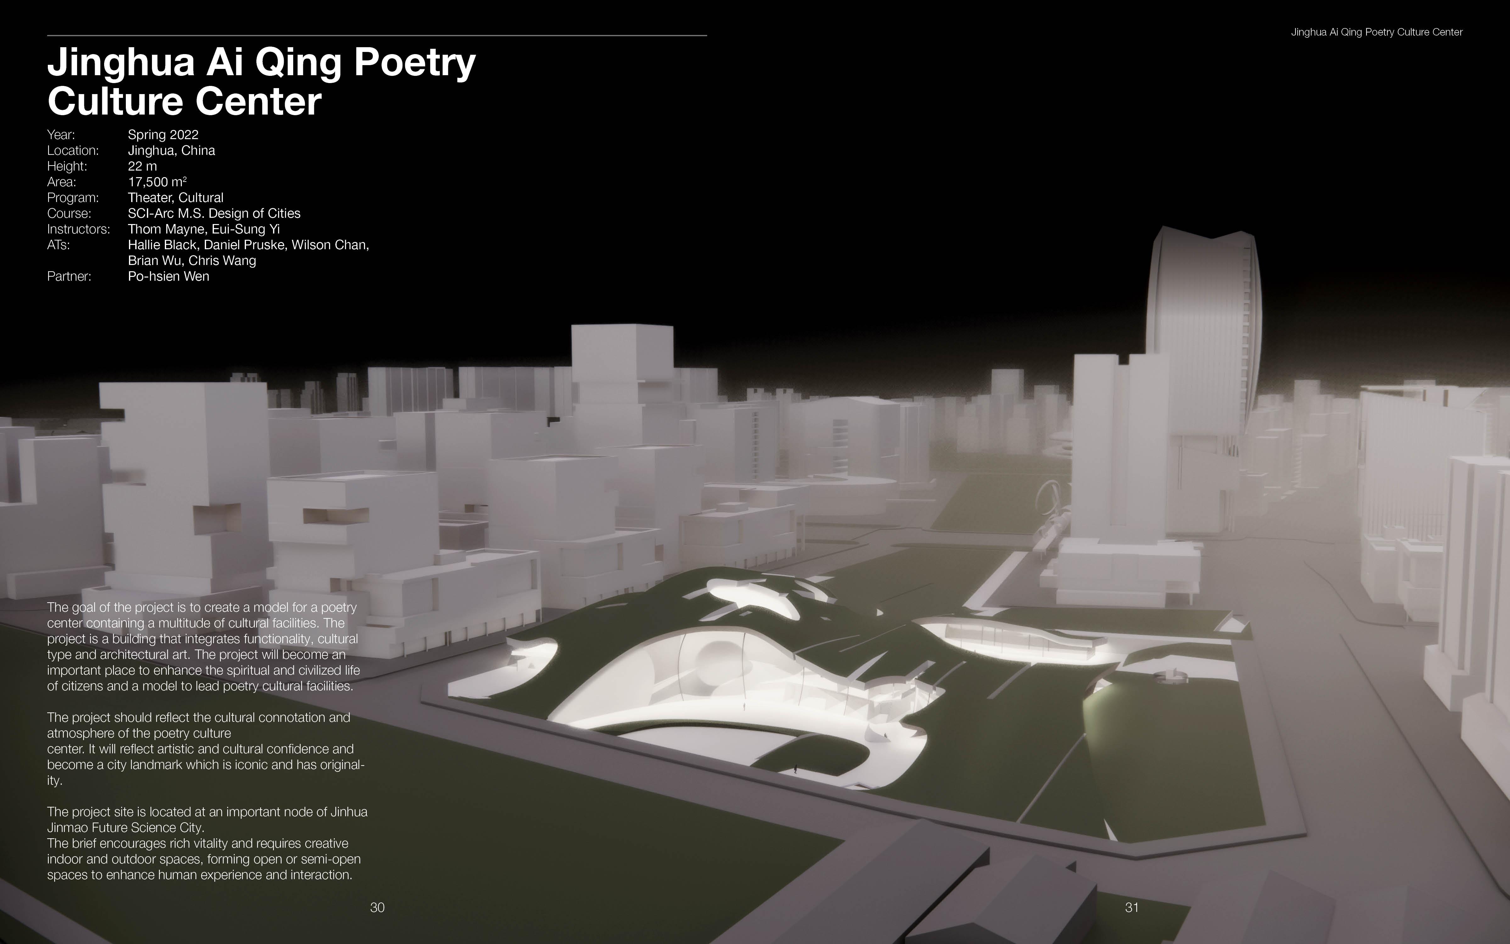
Task: Select the '22 m' height value
Action: click(x=142, y=166)
